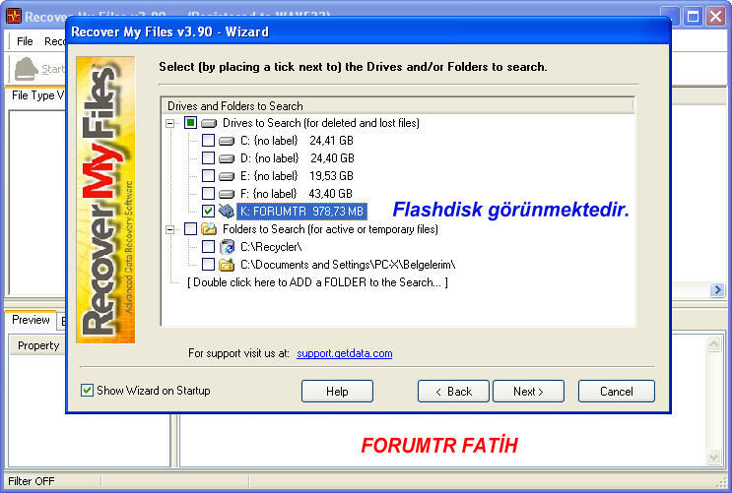Click the Start search toolbar icon in main window

tap(27, 69)
